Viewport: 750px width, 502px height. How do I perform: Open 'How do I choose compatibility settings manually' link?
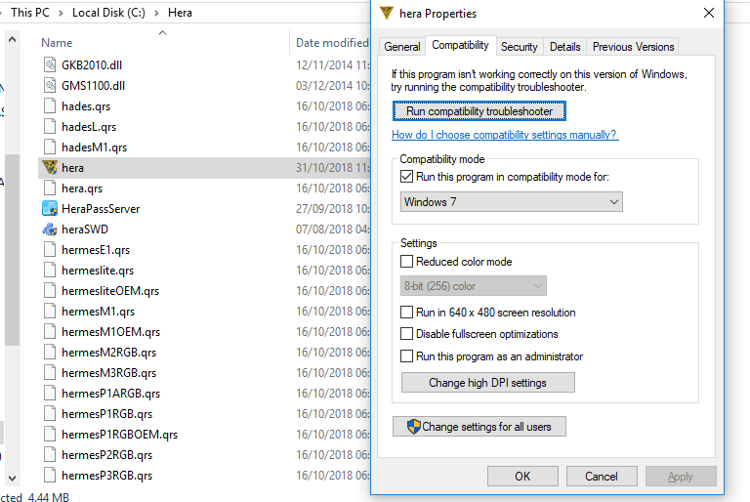pyautogui.click(x=504, y=135)
